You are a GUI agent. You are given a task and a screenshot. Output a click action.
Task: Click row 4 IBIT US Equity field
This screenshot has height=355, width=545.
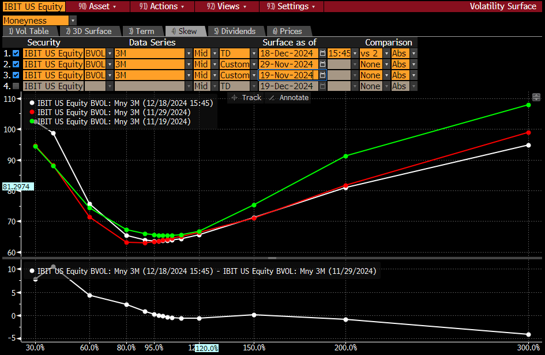coord(53,86)
